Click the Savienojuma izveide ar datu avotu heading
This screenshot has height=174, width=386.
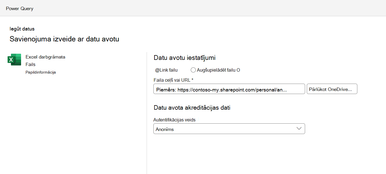(64, 39)
